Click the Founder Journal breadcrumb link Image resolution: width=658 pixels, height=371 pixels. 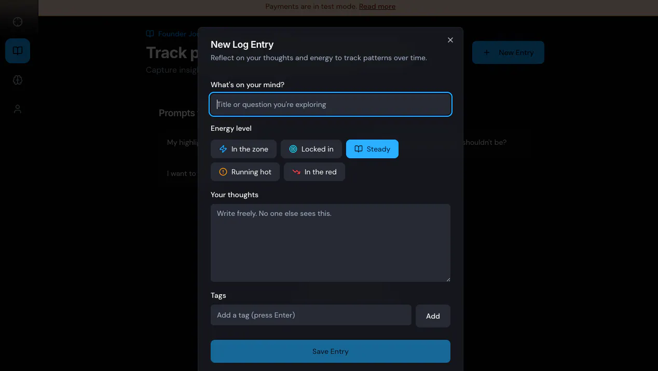178,34
